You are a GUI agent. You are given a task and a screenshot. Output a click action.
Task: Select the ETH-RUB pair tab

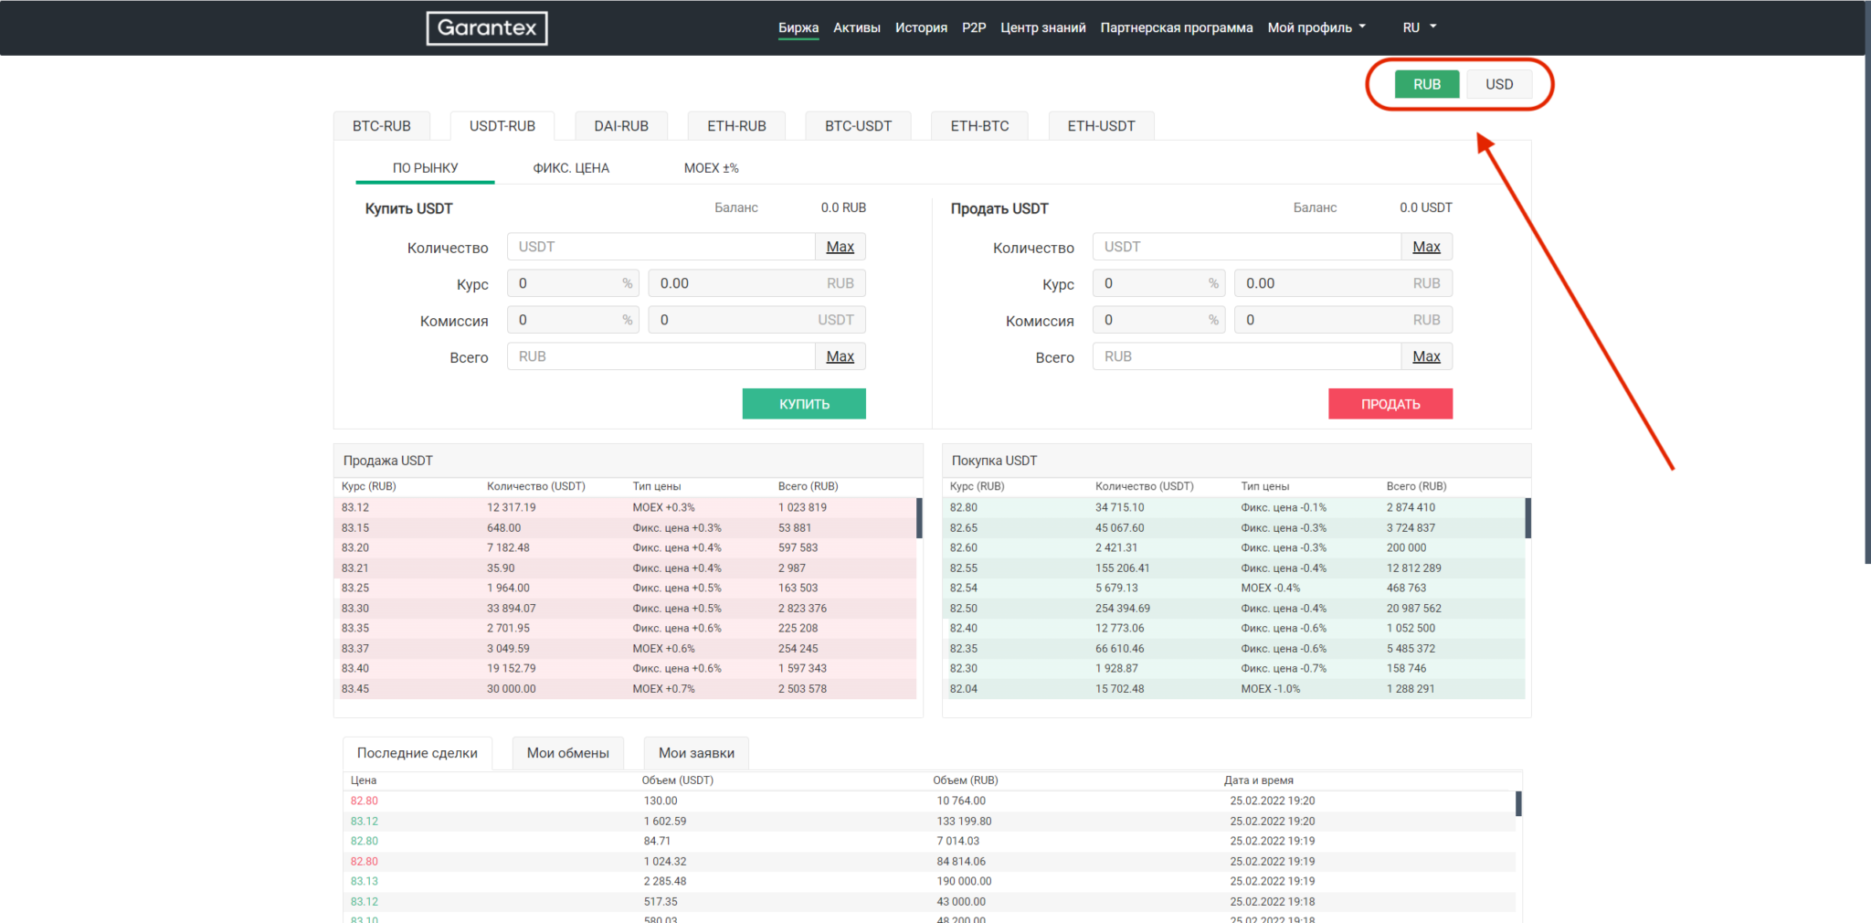[736, 126]
